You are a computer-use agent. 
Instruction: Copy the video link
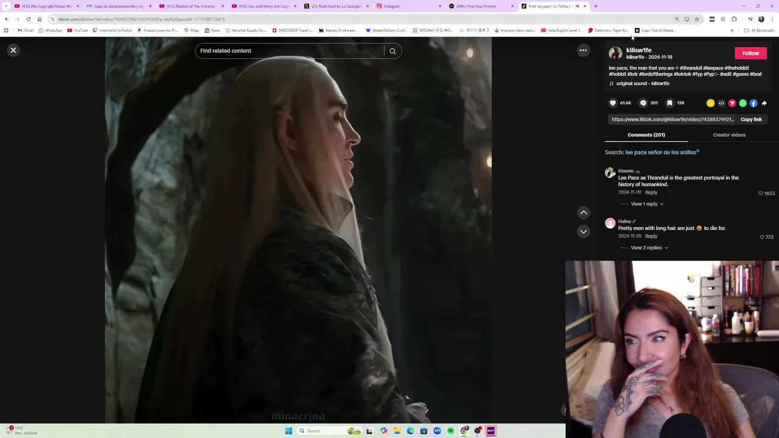[751, 120]
